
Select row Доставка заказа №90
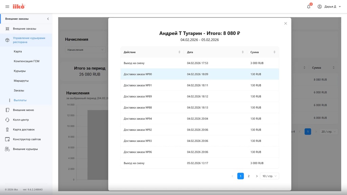click(x=200, y=74)
